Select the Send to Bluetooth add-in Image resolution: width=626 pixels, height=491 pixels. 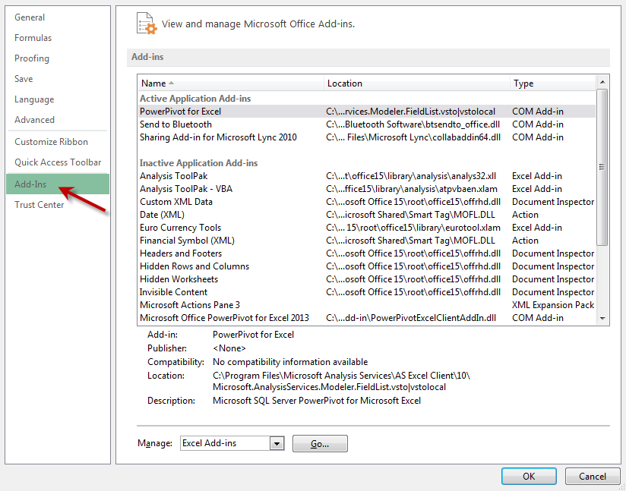click(x=367, y=124)
